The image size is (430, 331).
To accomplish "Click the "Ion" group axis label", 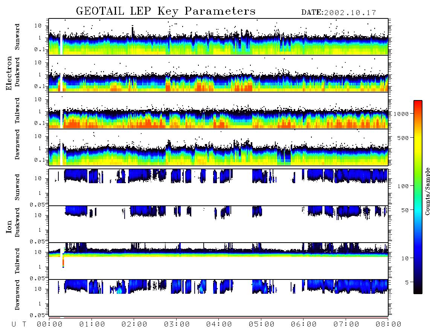I will point(9,226).
